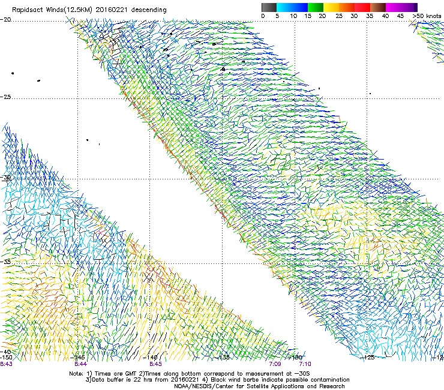Viewport: 444px width, 390px height.
Task: Click the orange 25-30 knots color segment
Action: pyautogui.click(x=347, y=7)
